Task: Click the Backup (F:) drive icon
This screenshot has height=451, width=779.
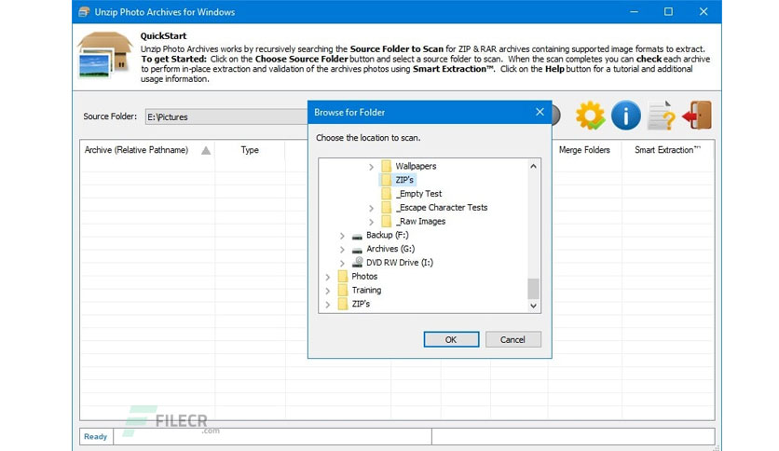Action: tap(357, 236)
